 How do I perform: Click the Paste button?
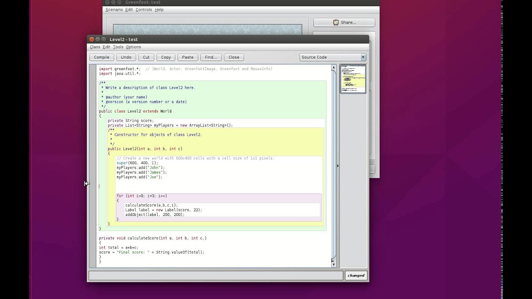tap(187, 57)
